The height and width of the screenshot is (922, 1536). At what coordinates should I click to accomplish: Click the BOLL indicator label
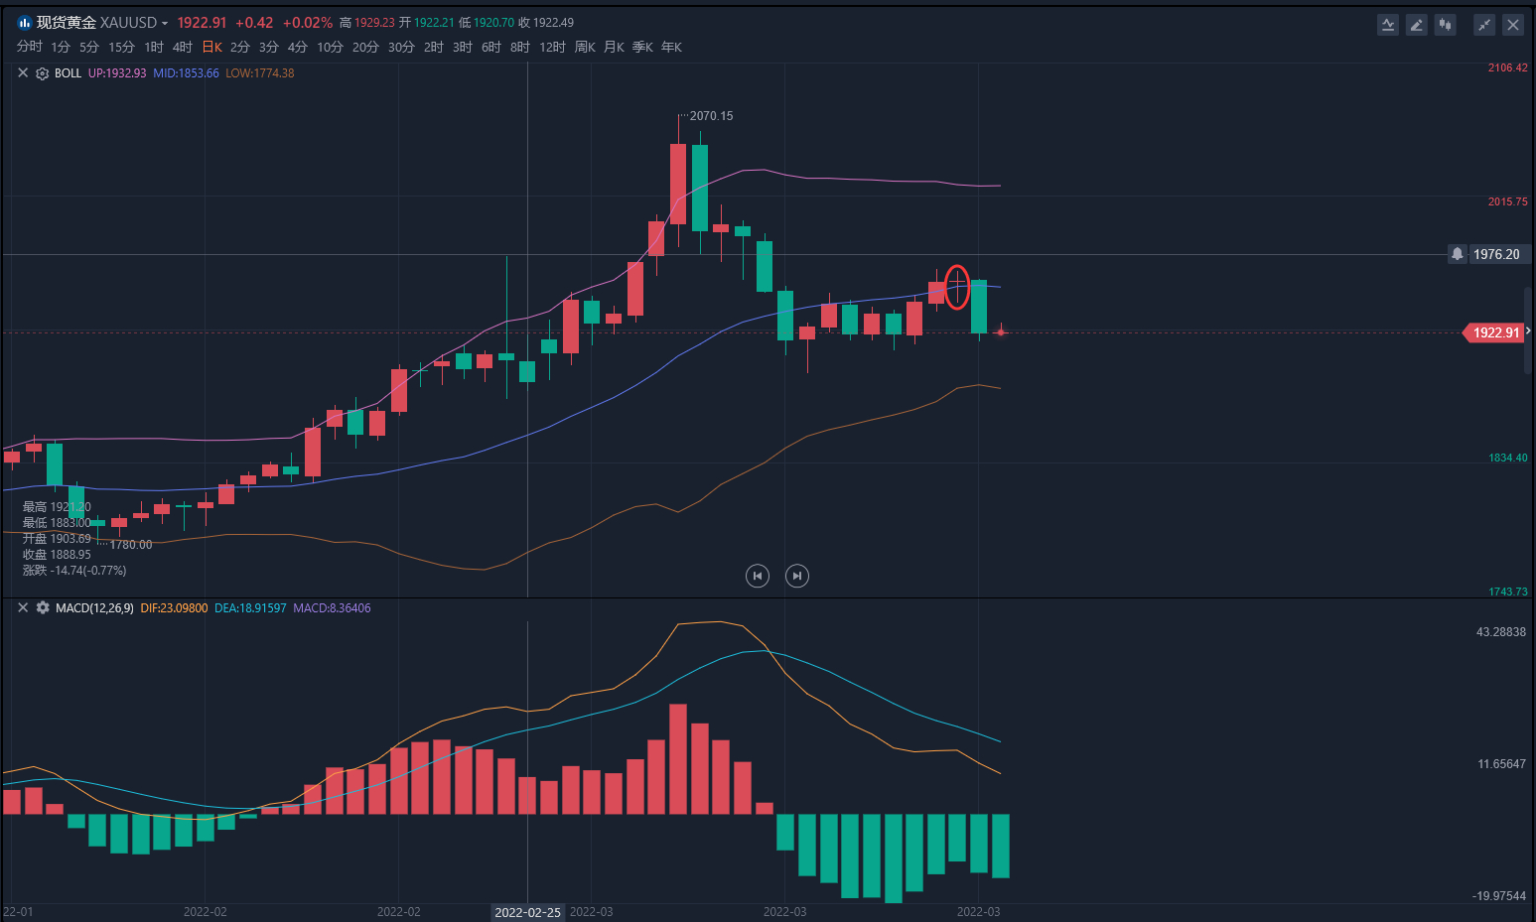click(68, 73)
